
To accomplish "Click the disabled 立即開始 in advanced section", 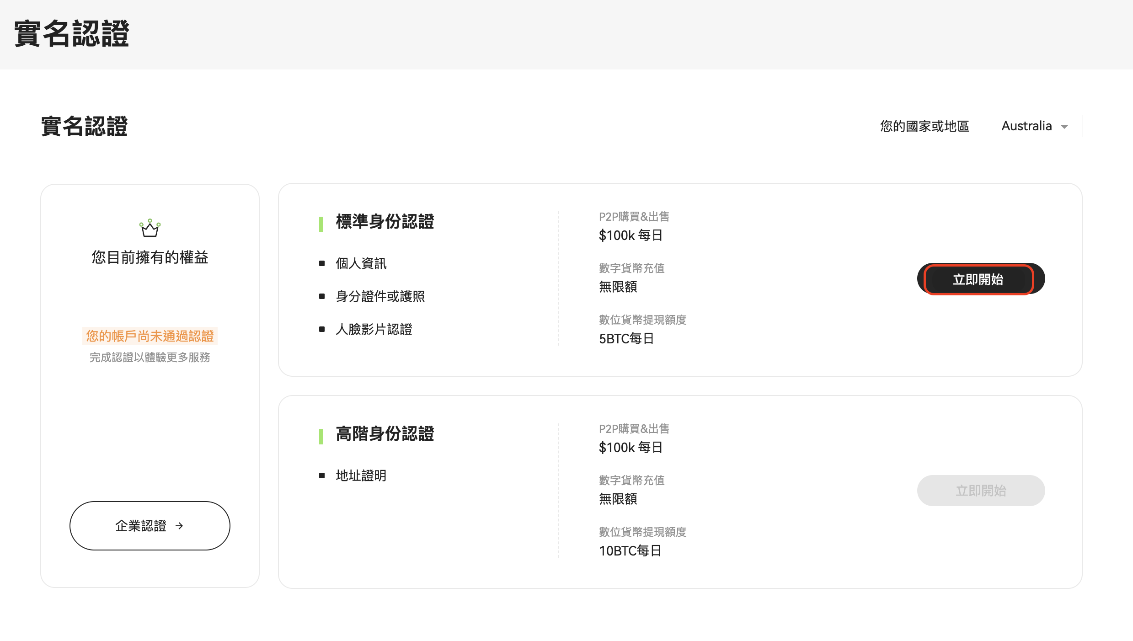I will (980, 491).
